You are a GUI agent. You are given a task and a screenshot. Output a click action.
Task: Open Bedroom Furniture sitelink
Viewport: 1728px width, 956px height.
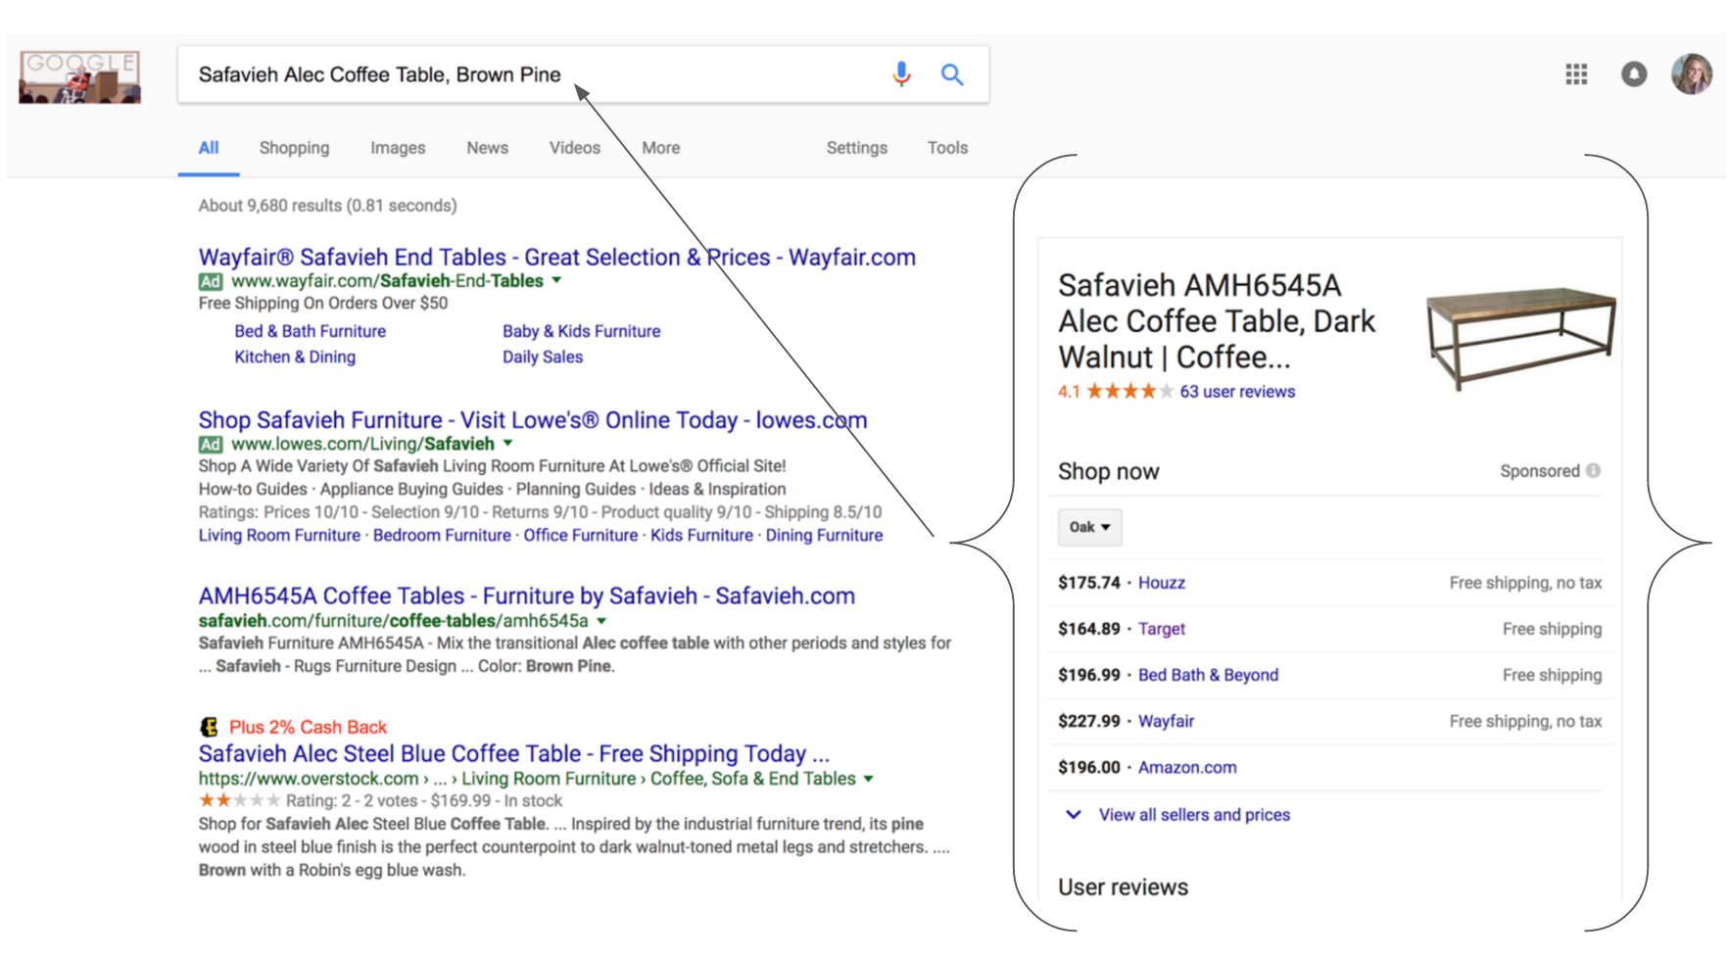click(442, 536)
